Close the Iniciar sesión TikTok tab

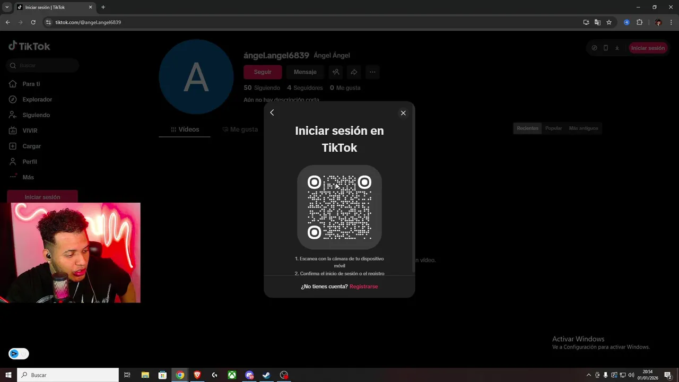[x=90, y=7]
